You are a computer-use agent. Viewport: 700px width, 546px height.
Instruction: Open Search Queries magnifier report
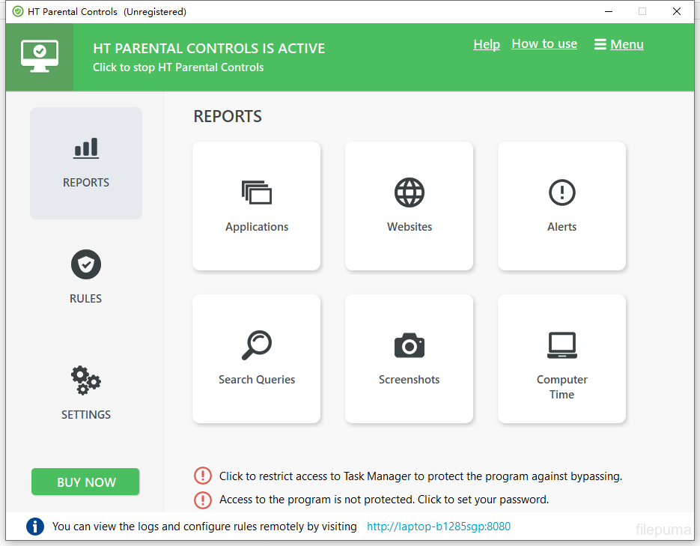(256, 359)
